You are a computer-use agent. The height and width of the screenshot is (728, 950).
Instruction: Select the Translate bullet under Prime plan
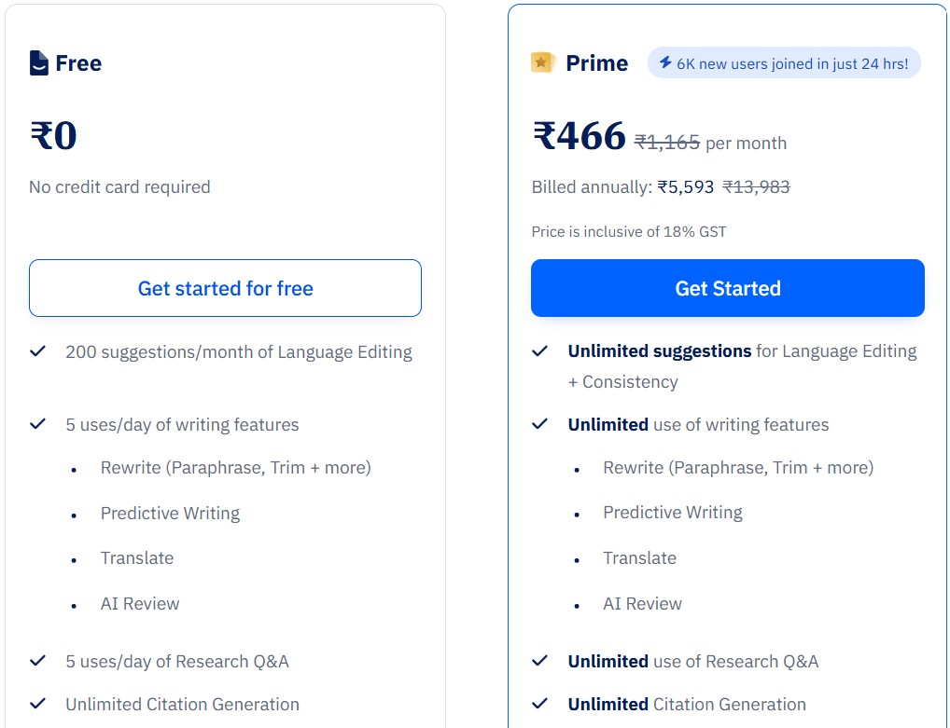pos(640,557)
